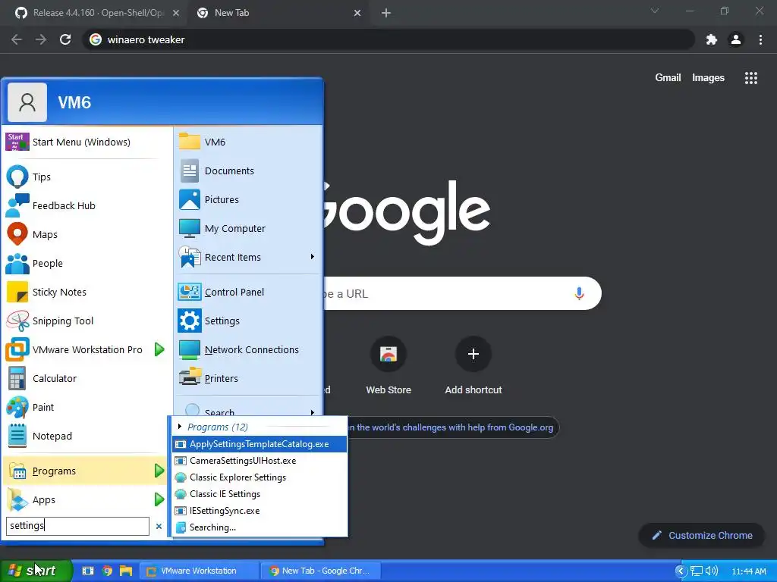This screenshot has width=777, height=582.
Task: Click the Chrome address bar
Action: pyautogui.click(x=388, y=39)
